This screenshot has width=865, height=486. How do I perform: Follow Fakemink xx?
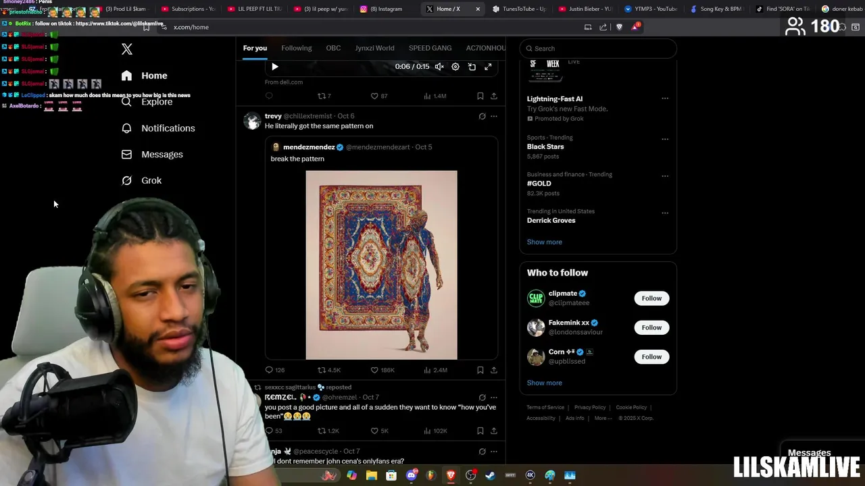[x=651, y=327]
